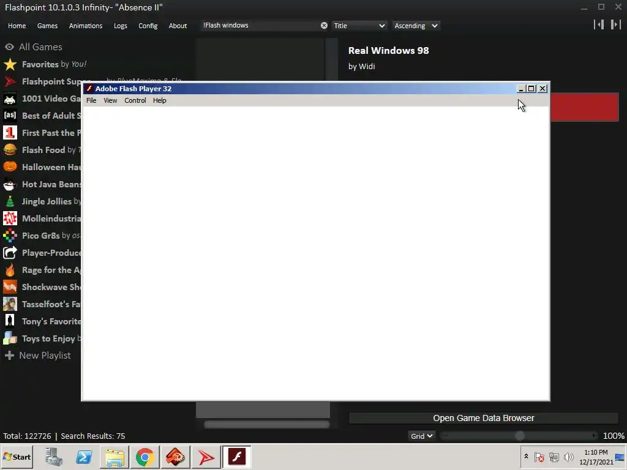Open the Logs tab

121,26
